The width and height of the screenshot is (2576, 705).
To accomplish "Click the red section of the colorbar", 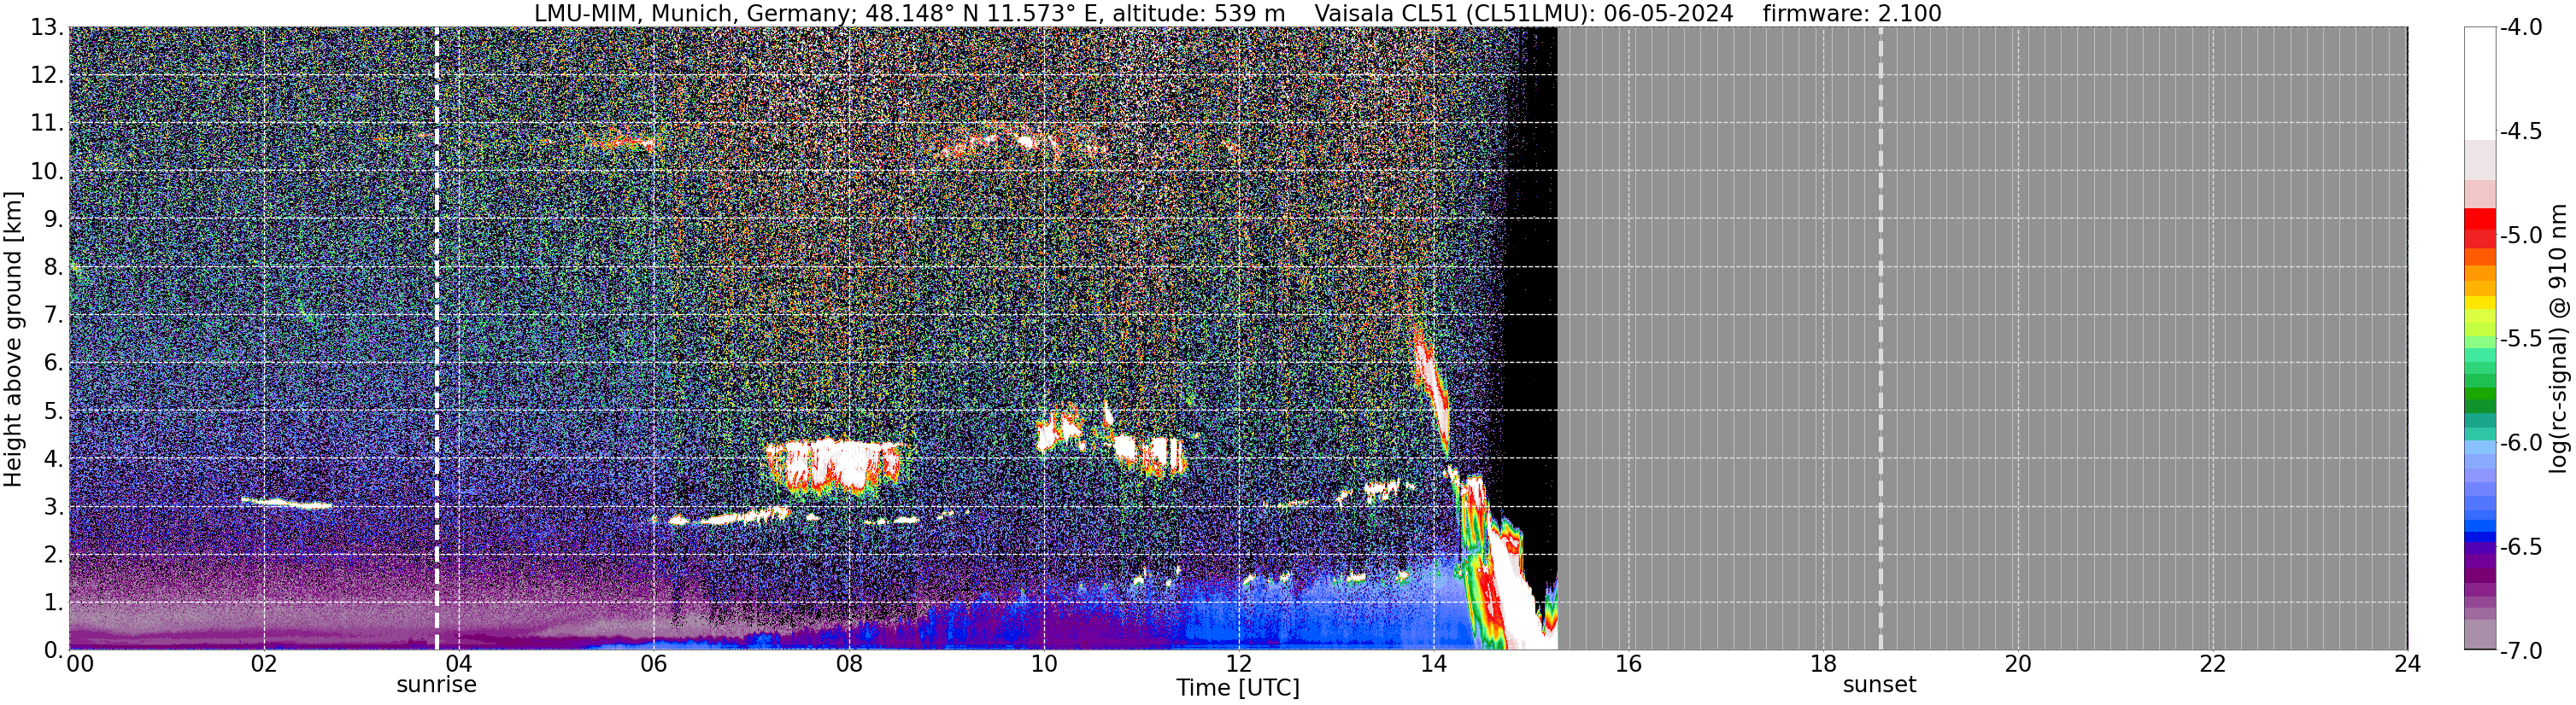I will [x=2480, y=229].
